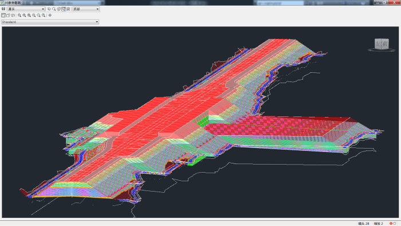Click the ViewCube in the 3D viewport
This screenshot has width=401, height=226.
382,44
